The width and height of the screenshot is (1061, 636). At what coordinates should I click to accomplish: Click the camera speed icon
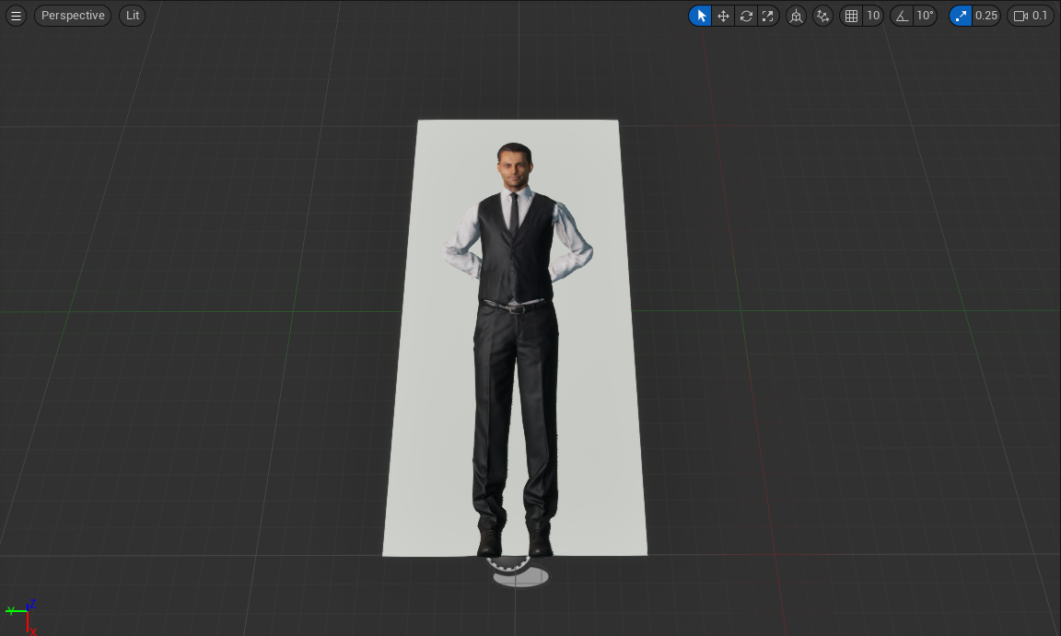coord(1020,16)
